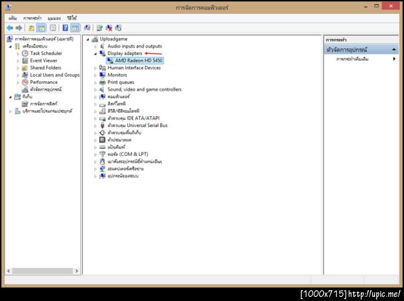Click the Mice and pointing devices icon
Screen dimensions: 404x301
(x=102, y=161)
